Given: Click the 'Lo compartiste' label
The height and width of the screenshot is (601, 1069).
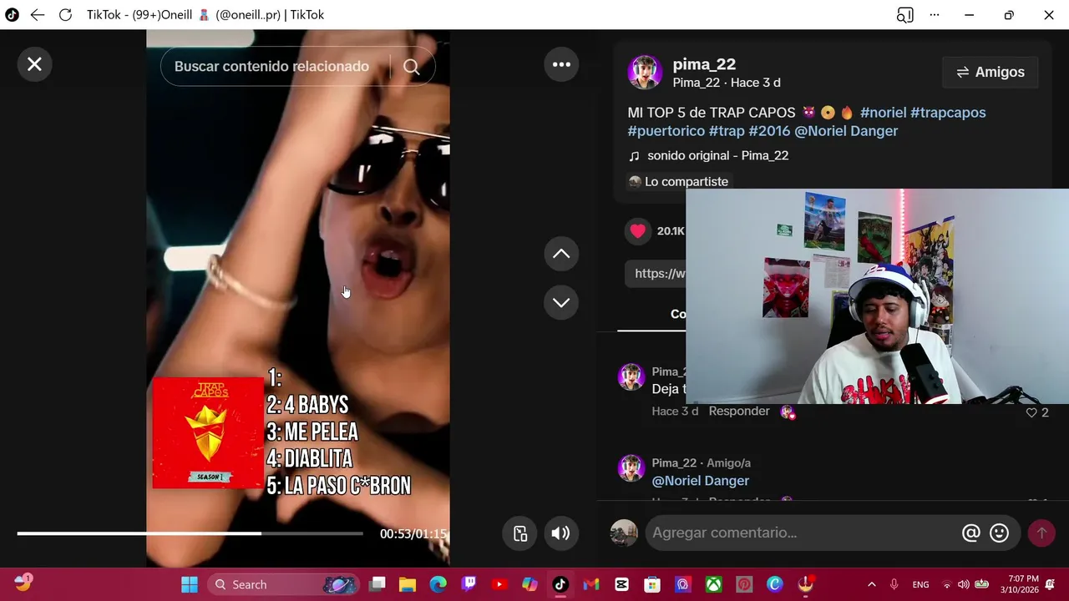Looking at the screenshot, I should [678, 182].
